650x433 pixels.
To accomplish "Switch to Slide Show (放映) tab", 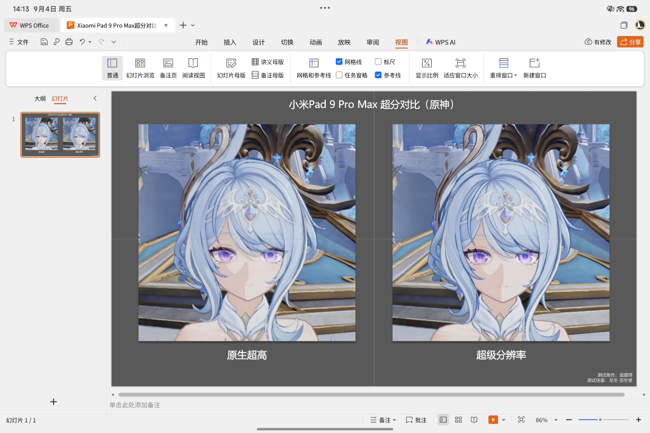I will (x=344, y=42).
